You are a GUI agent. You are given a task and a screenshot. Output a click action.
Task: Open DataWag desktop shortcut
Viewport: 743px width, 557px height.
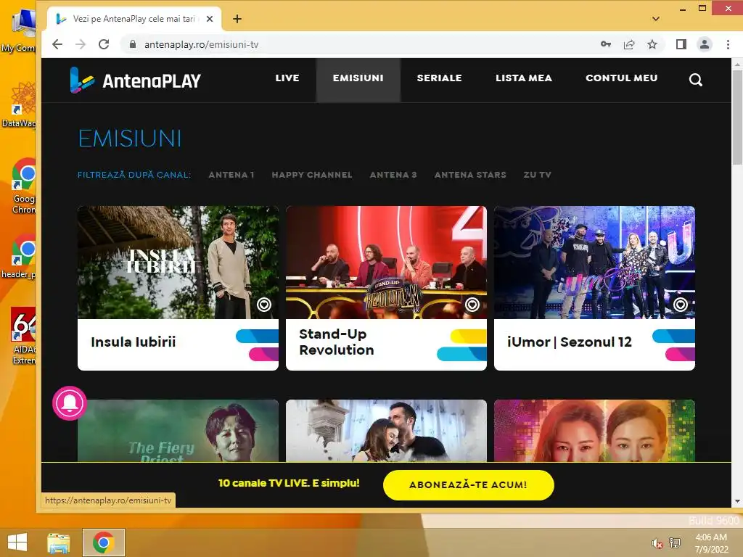[19, 104]
